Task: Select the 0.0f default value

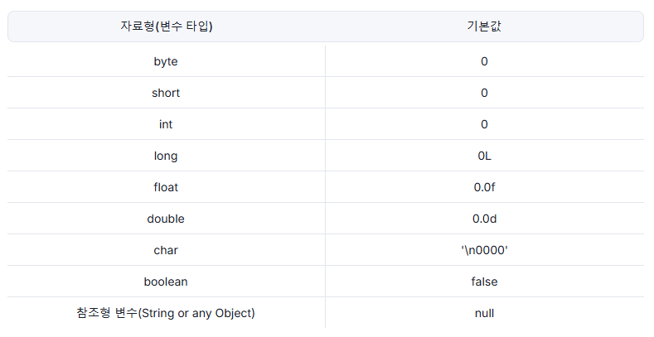Action: [x=484, y=187]
